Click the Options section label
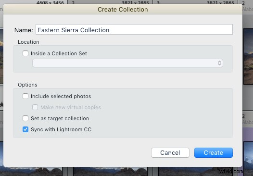Viewport: 253px width, 176px height. pyautogui.click(x=27, y=85)
